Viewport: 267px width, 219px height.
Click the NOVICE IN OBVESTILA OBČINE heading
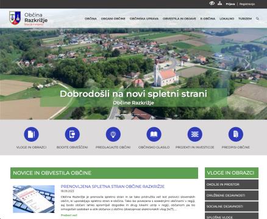pos(104,173)
